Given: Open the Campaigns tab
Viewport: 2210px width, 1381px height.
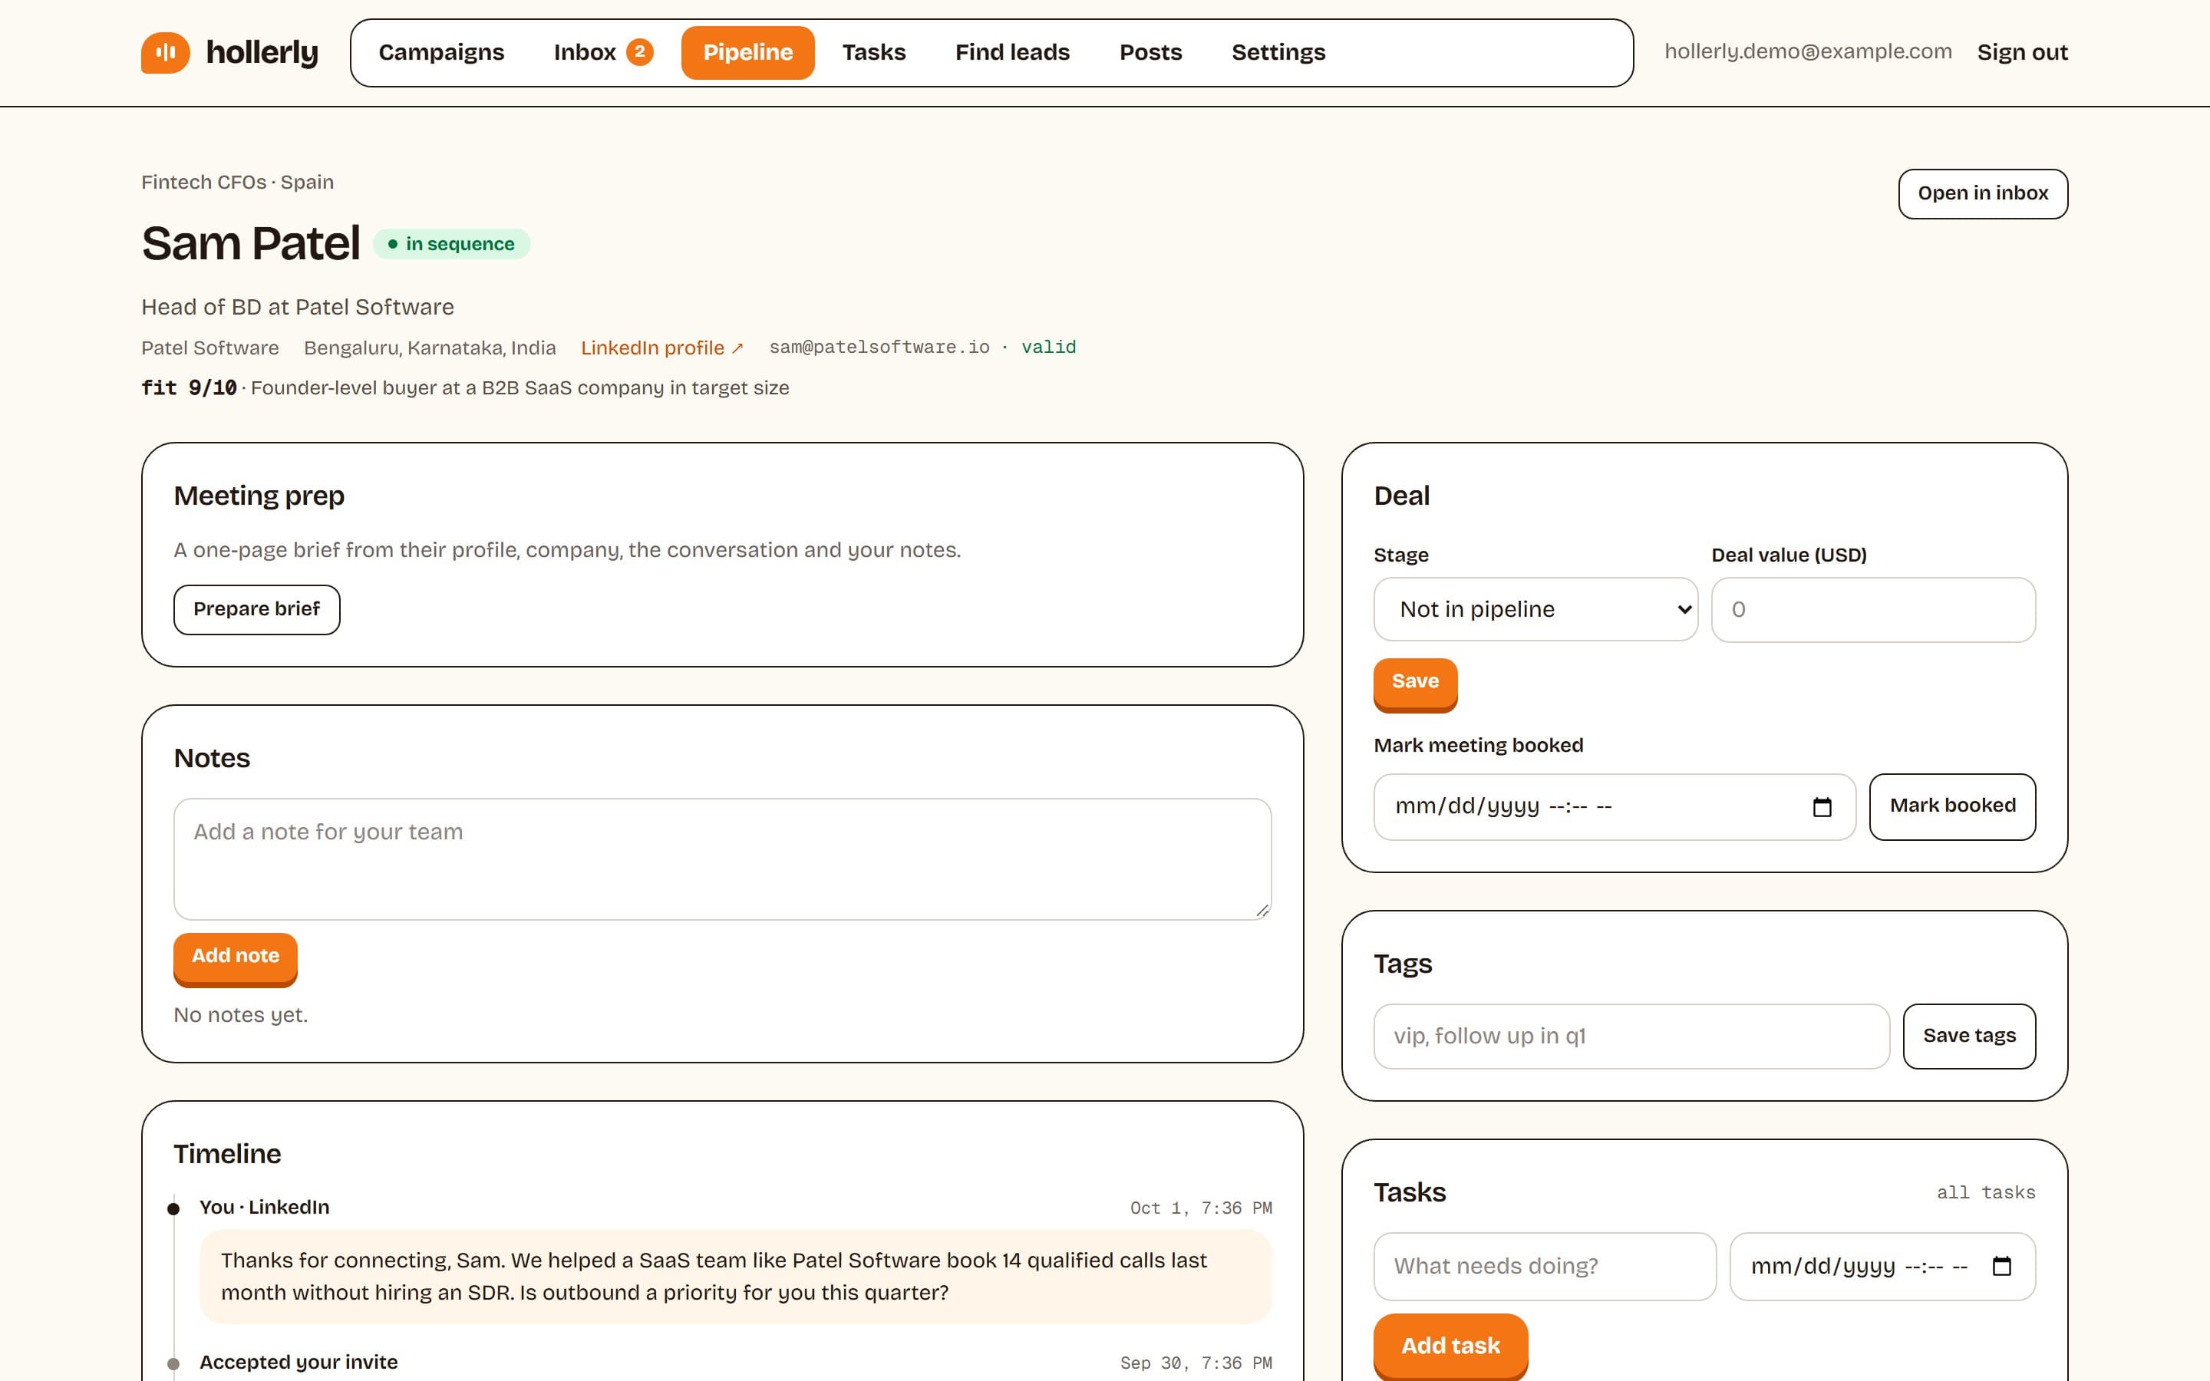Looking at the screenshot, I should tap(441, 52).
